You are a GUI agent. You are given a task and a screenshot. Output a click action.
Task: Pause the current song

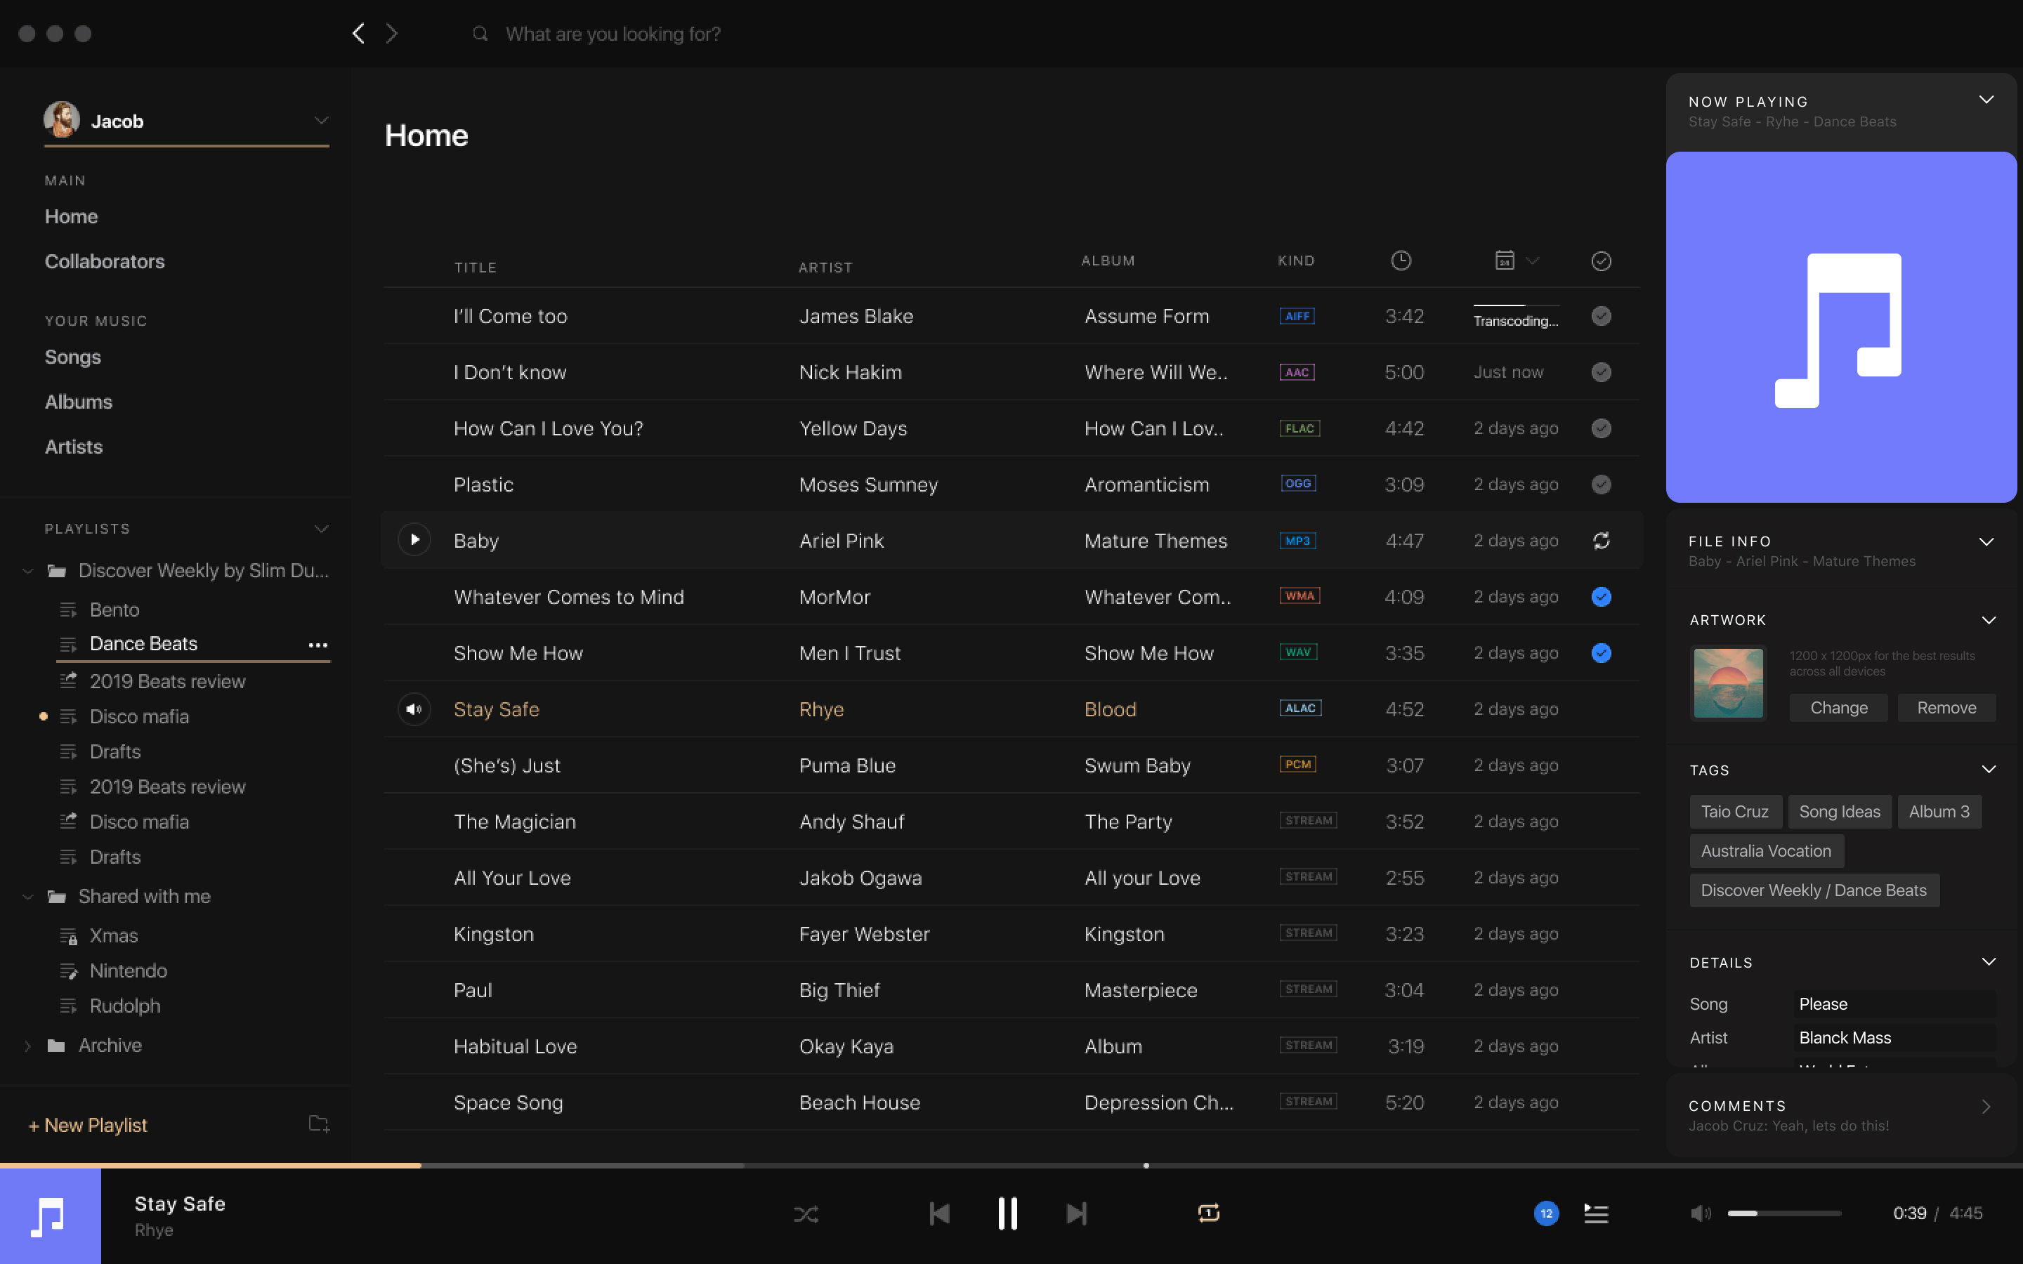pos(1008,1214)
